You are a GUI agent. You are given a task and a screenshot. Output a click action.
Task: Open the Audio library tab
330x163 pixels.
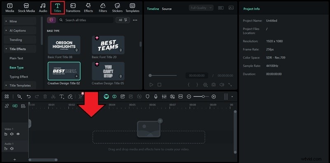43,8
